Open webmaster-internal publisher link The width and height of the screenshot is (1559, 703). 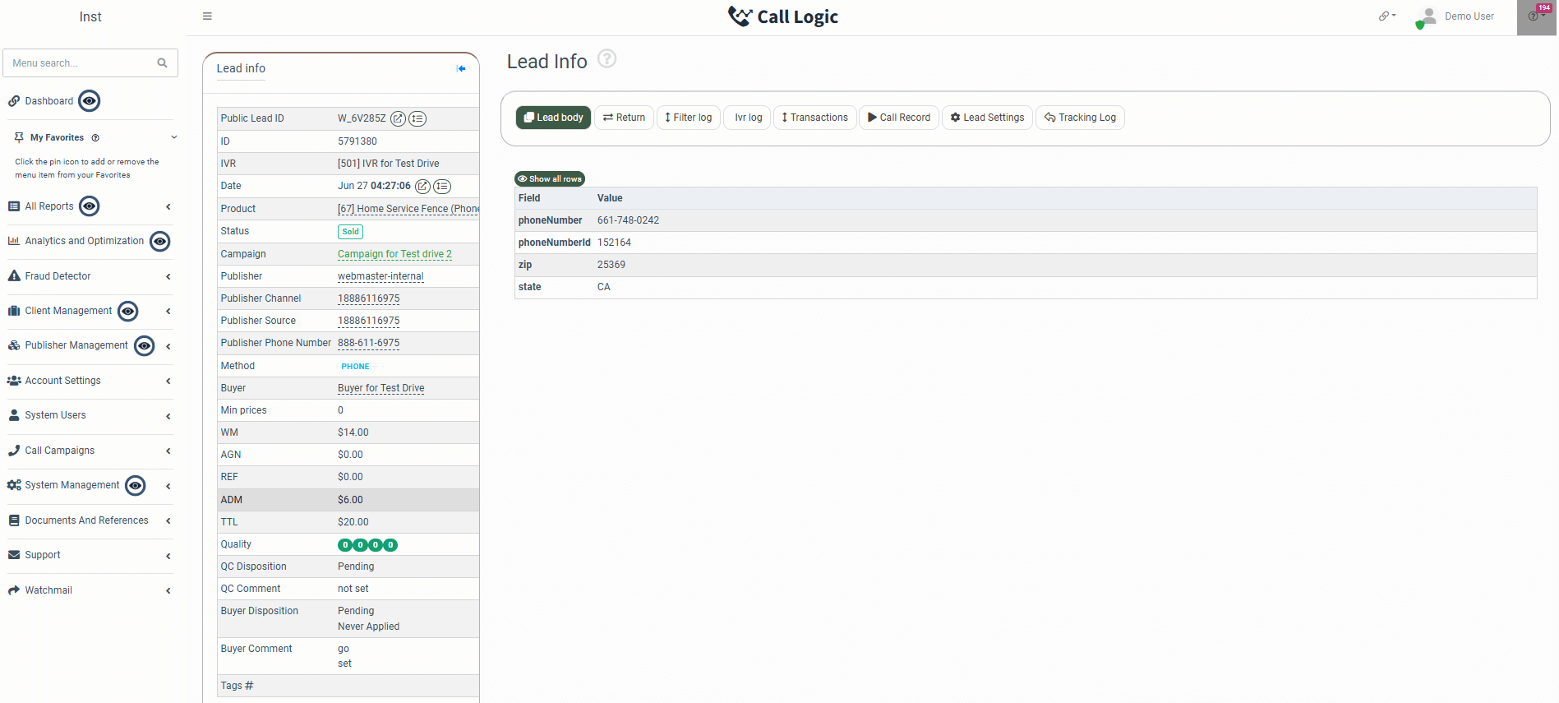pyautogui.click(x=381, y=276)
